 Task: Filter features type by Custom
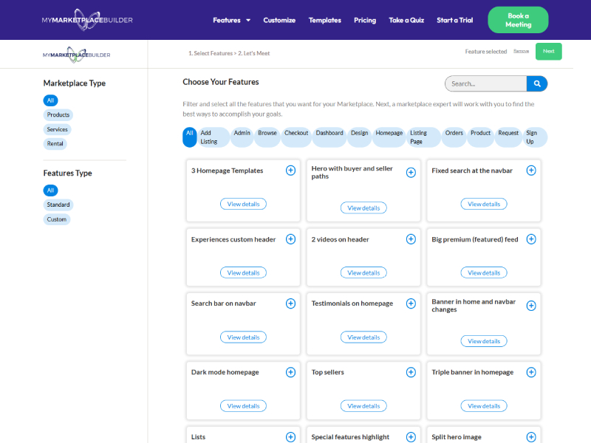(57, 219)
